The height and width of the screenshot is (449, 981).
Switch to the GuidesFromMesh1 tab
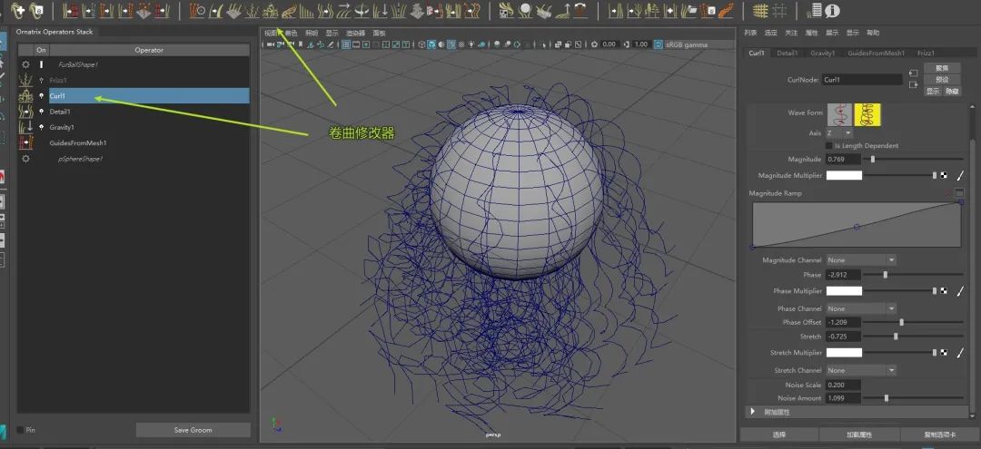876,54
